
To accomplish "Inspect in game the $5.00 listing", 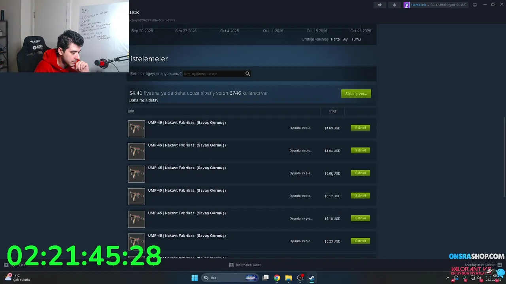I will [301, 173].
